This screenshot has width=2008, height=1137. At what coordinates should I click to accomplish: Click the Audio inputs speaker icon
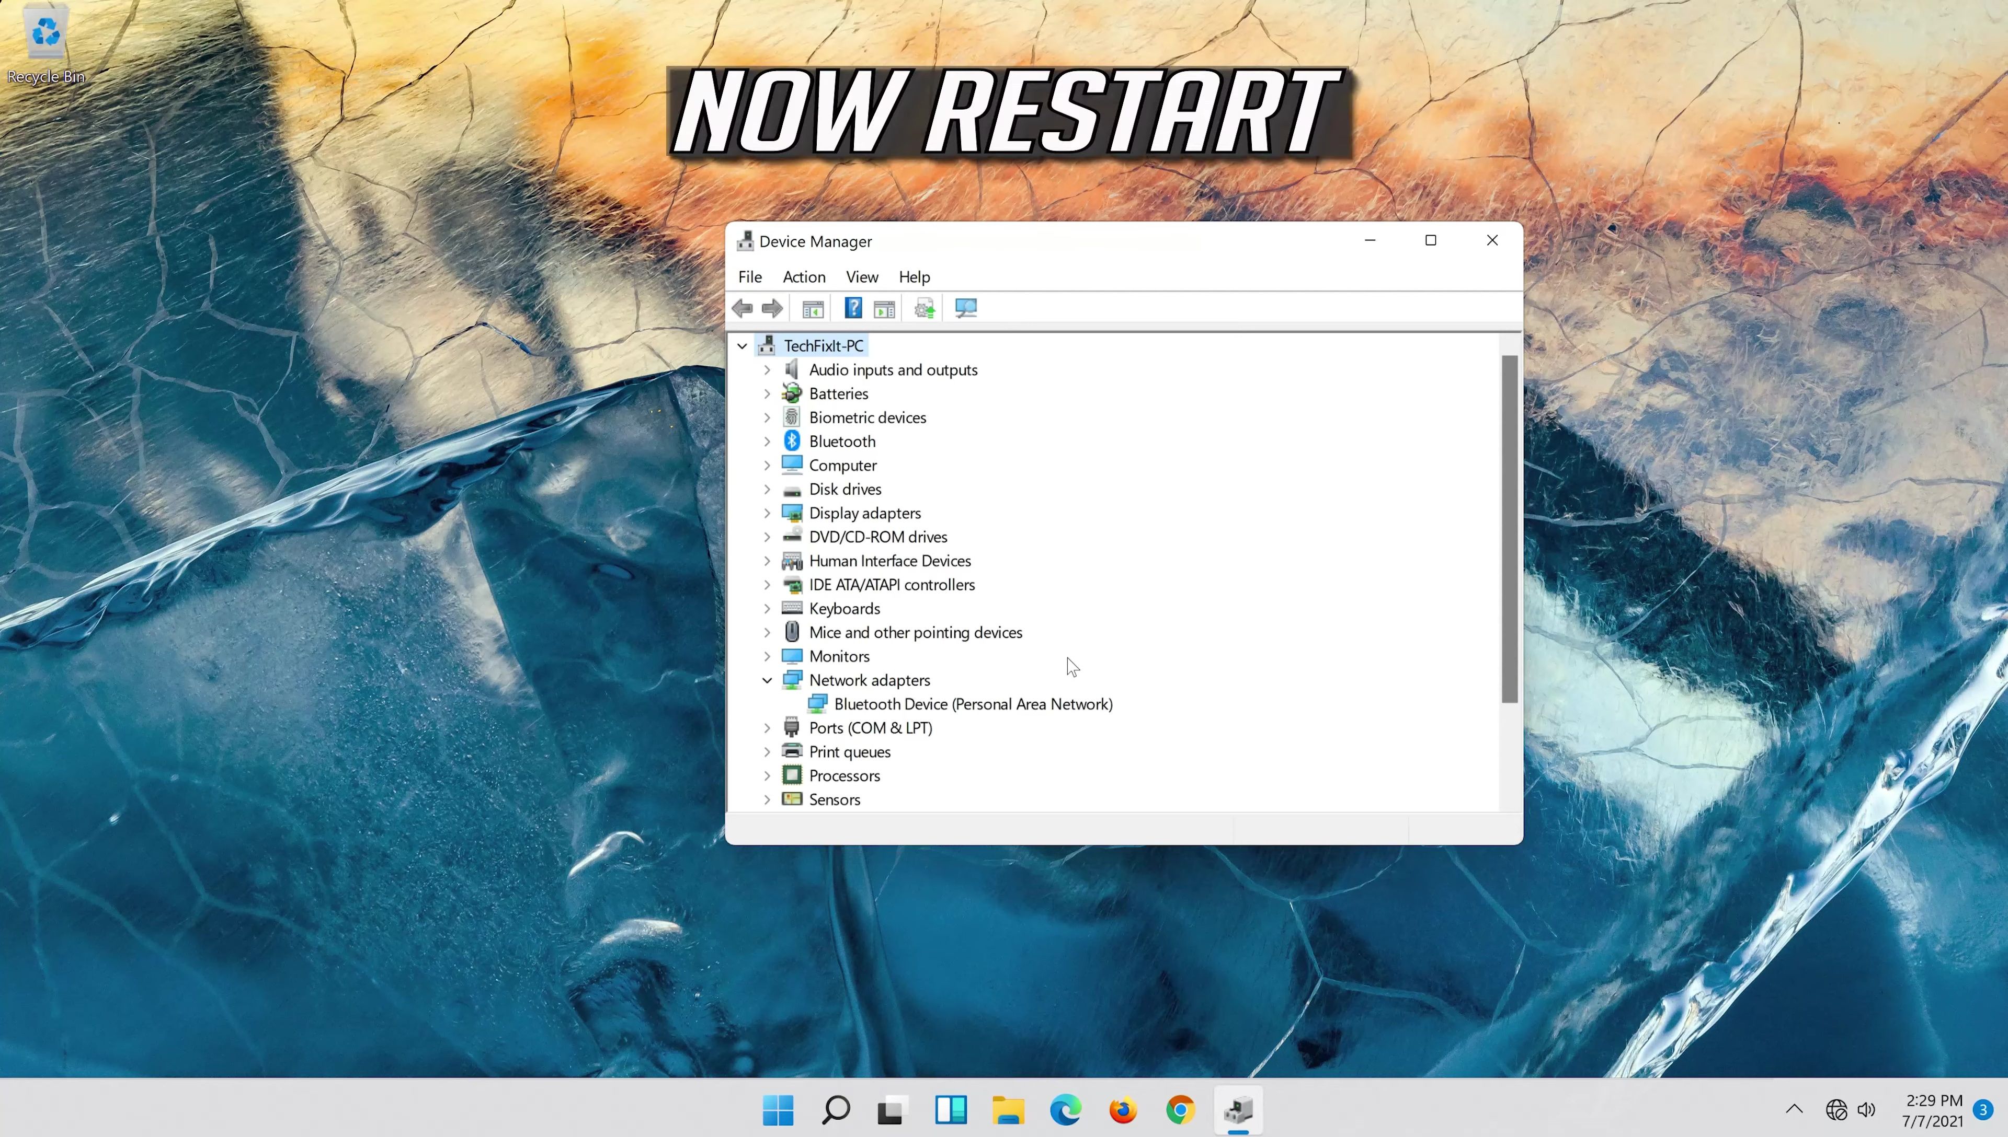792,369
